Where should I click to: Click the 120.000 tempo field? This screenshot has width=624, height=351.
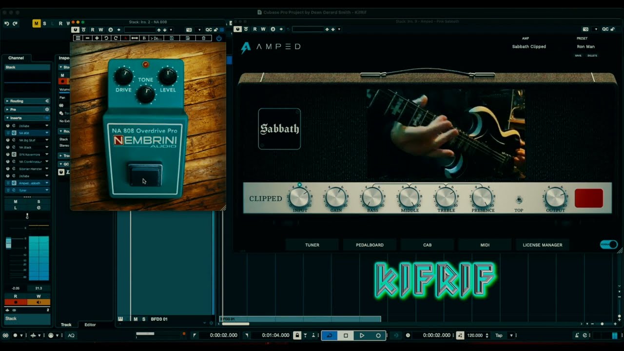475,335
